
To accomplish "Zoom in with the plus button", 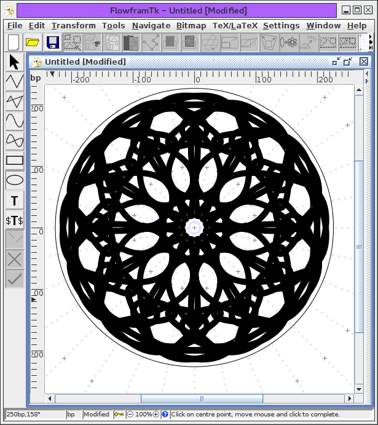I will coord(156,414).
